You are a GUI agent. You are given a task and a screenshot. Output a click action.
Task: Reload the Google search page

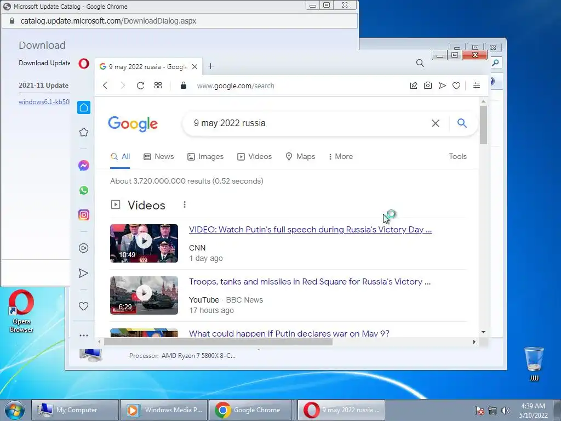coord(140,86)
